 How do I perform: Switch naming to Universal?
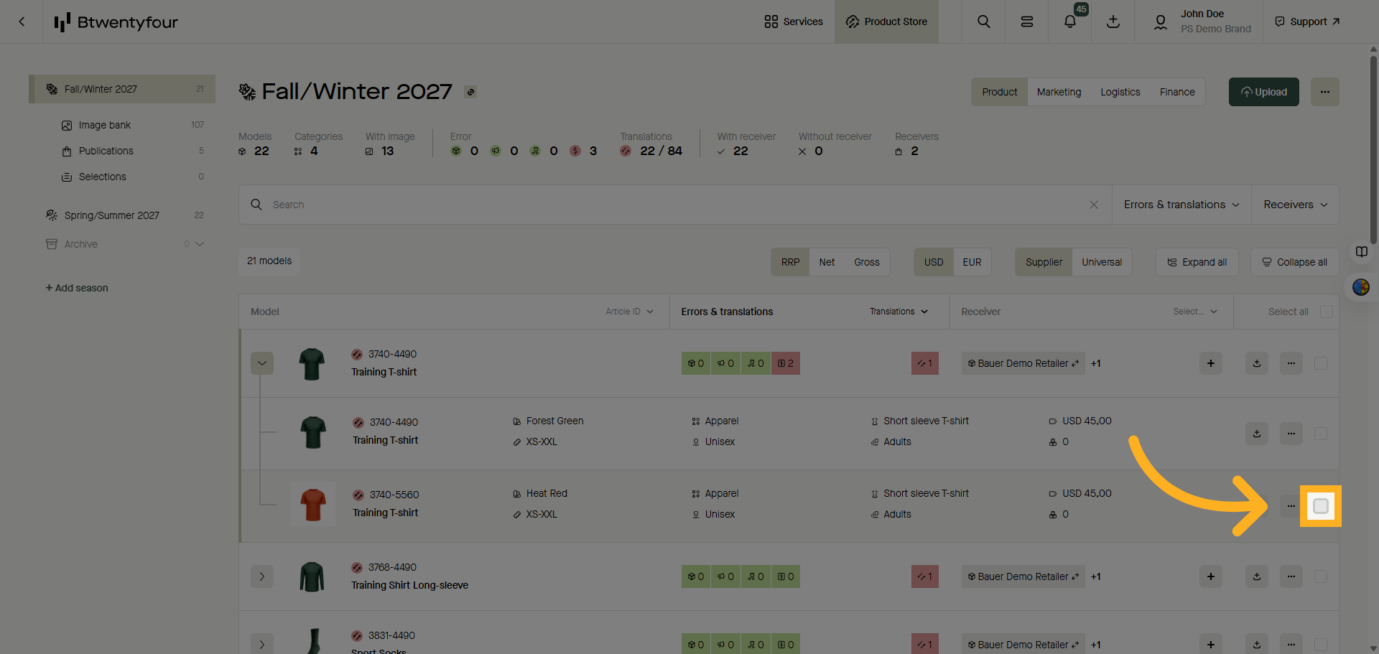tap(1102, 262)
